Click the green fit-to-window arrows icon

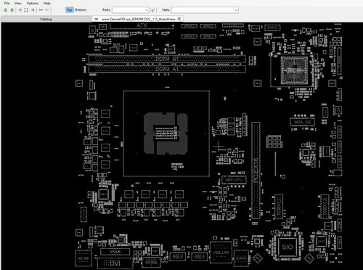coord(26,10)
